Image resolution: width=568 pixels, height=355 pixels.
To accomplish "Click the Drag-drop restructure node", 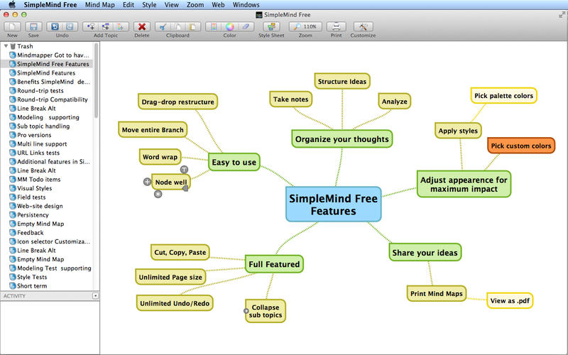I will pos(178,102).
